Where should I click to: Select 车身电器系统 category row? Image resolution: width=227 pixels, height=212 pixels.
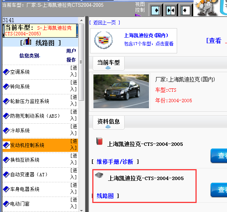[41, 189]
